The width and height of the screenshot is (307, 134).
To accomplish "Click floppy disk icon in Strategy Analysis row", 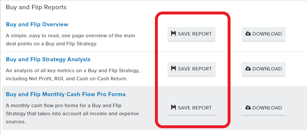I will tap(173, 68).
